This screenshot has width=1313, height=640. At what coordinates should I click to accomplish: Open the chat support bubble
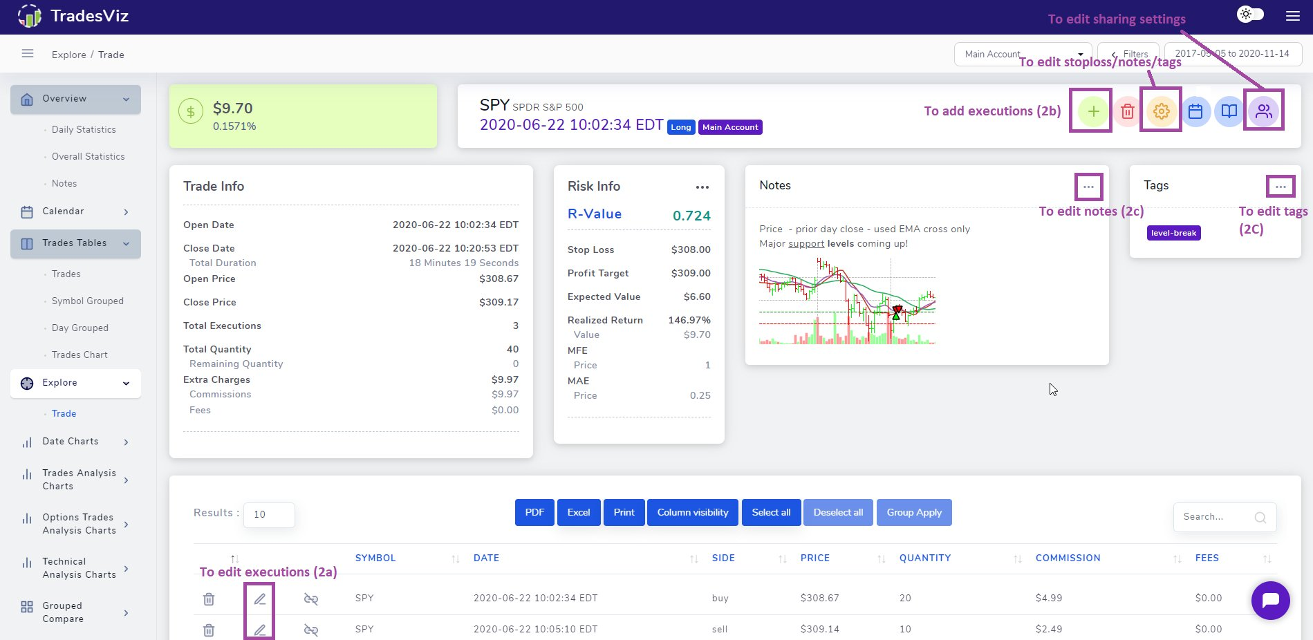click(1271, 601)
